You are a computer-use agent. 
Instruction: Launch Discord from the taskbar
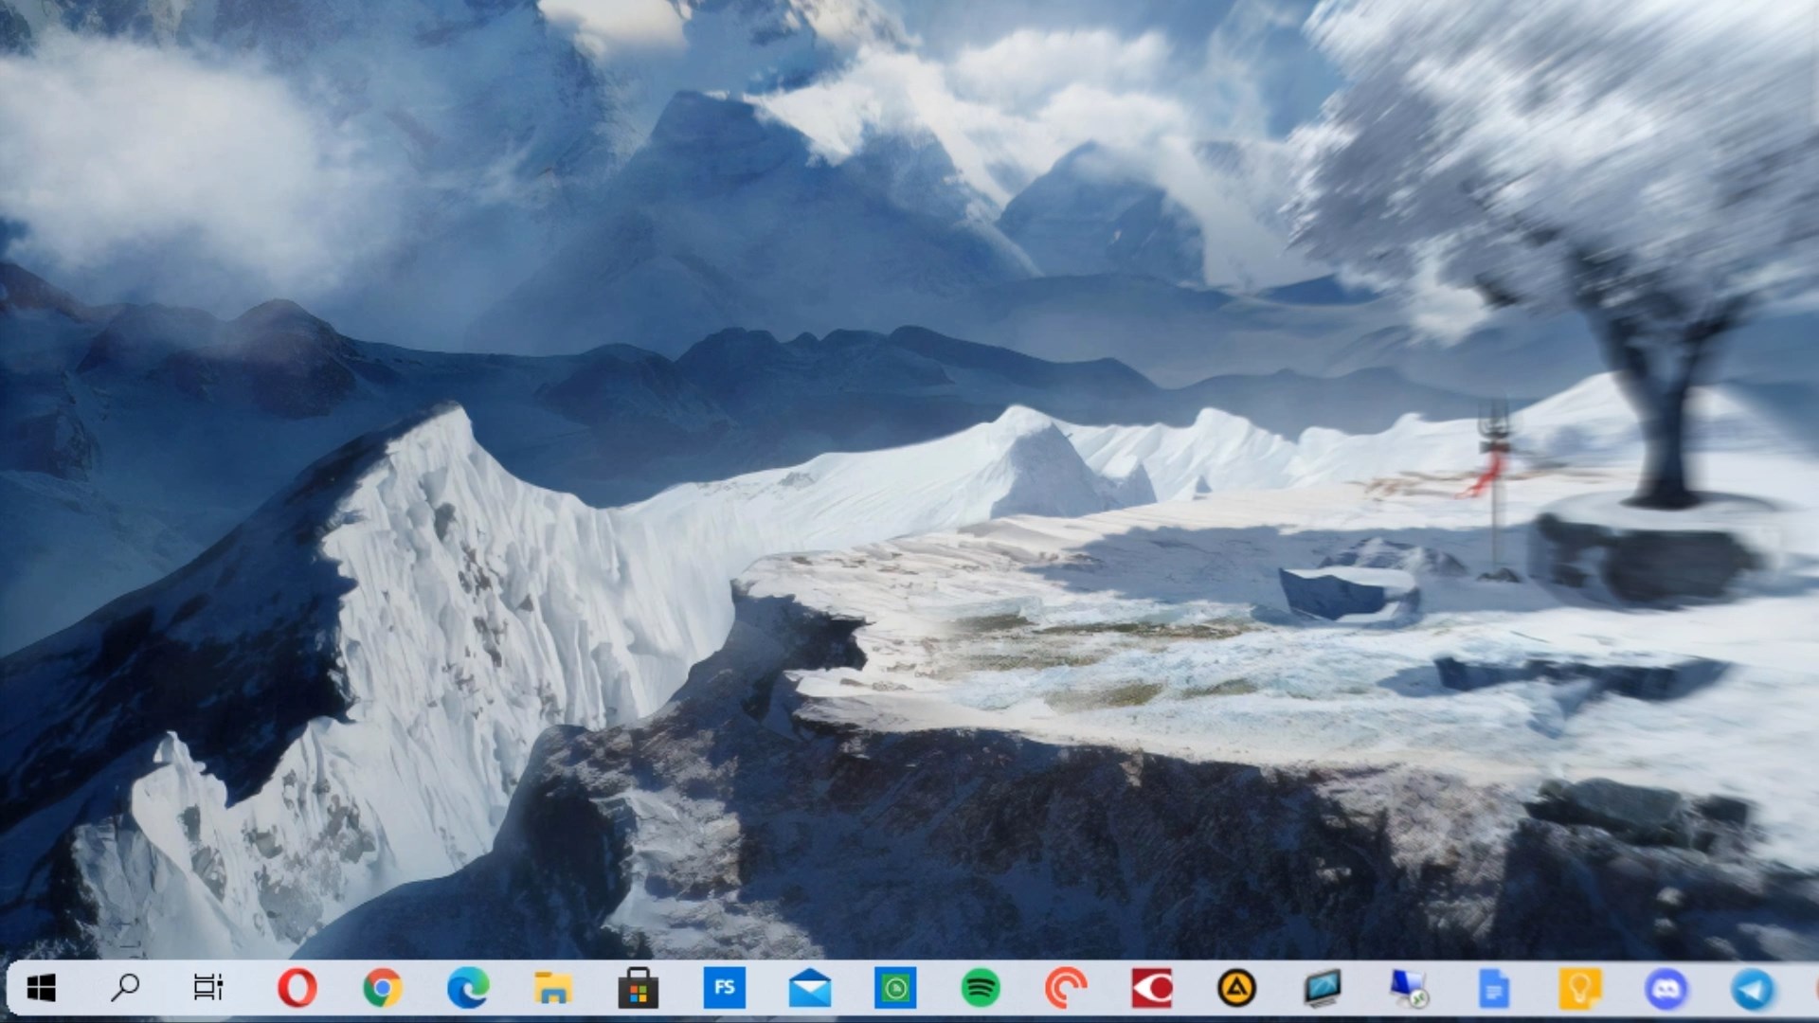point(1666,989)
